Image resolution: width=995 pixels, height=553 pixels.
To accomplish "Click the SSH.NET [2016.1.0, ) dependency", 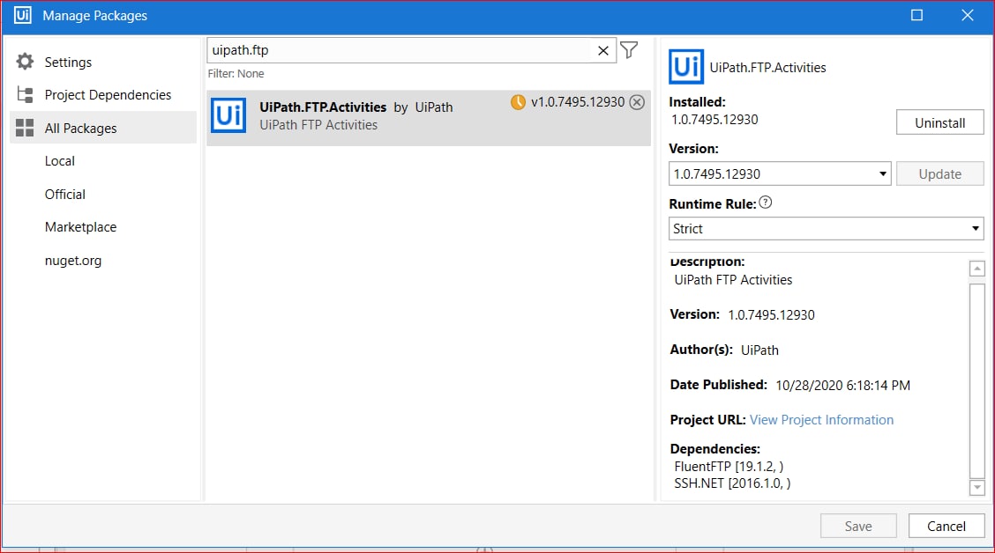I will (732, 483).
